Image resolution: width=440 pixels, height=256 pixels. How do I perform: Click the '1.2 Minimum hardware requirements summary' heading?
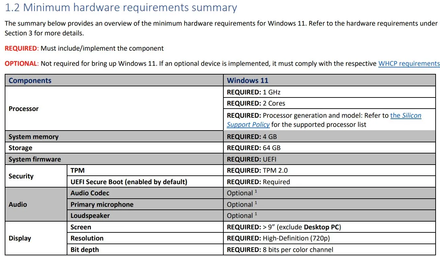[121, 8]
